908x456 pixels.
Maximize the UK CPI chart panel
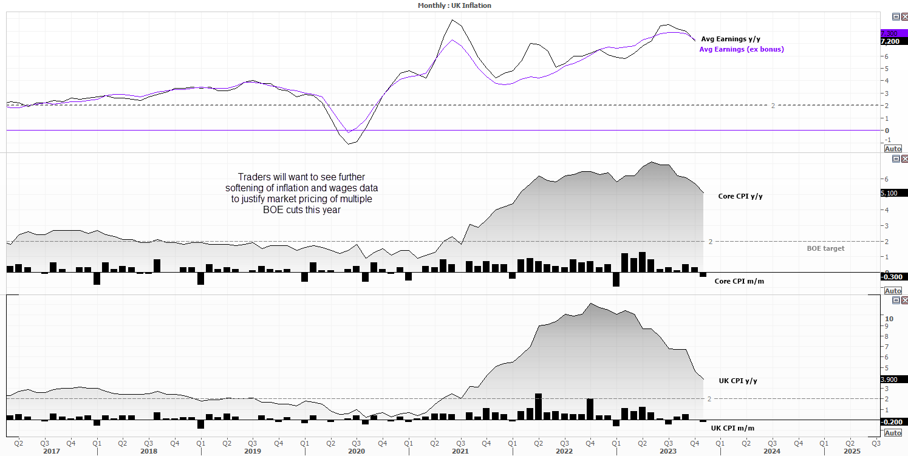[895, 300]
